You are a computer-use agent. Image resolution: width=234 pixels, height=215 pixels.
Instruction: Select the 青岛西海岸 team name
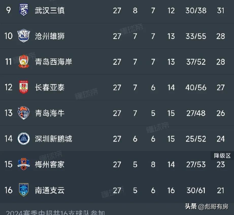(x=54, y=62)
